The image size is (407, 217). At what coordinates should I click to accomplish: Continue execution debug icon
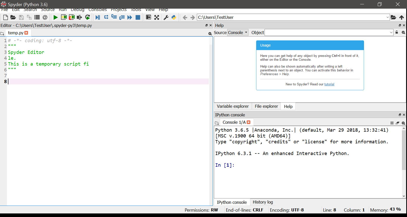(x=130, y=17)
